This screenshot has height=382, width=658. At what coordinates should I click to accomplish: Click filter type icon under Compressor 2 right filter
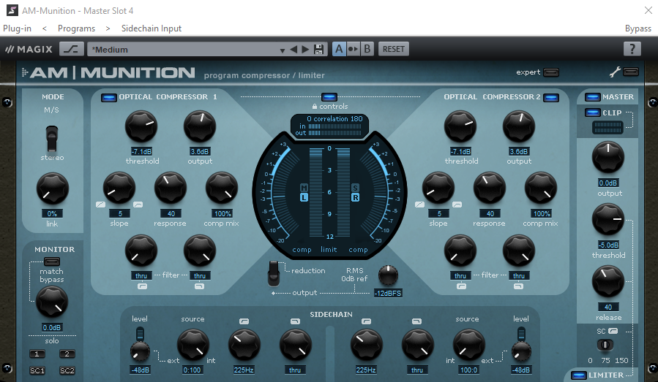pos(519,286)
